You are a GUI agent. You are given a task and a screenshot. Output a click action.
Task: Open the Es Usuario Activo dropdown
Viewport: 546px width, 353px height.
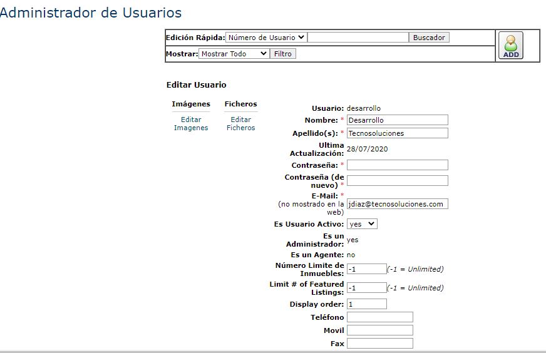362,223
